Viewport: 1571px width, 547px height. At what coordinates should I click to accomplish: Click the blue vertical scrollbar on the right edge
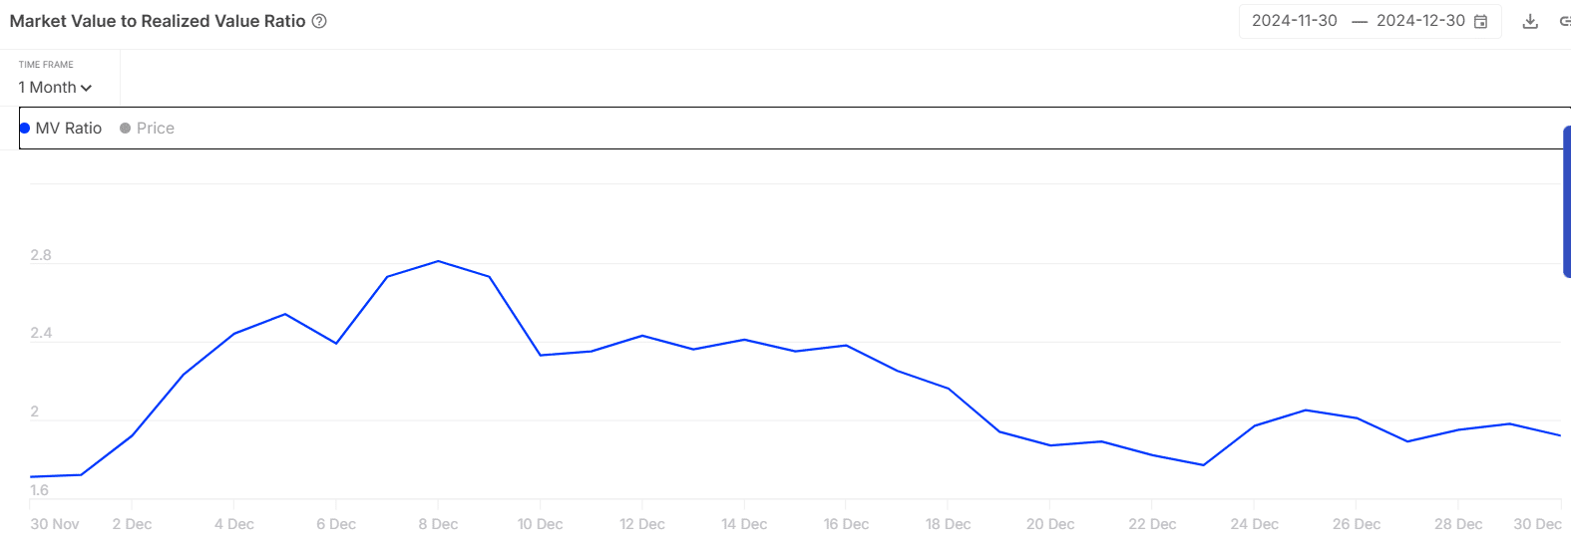[x=1566, y=201]
